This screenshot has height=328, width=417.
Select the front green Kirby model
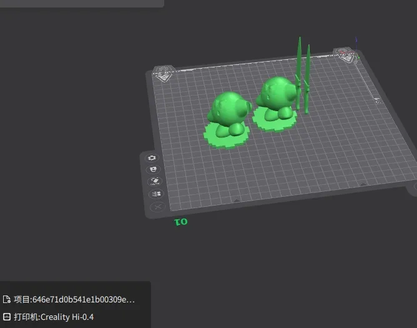click(228, 114)
